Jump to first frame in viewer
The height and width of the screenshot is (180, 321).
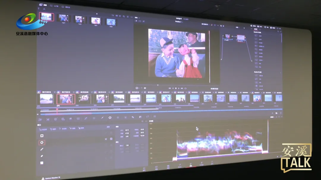click(x=170, y=88)
